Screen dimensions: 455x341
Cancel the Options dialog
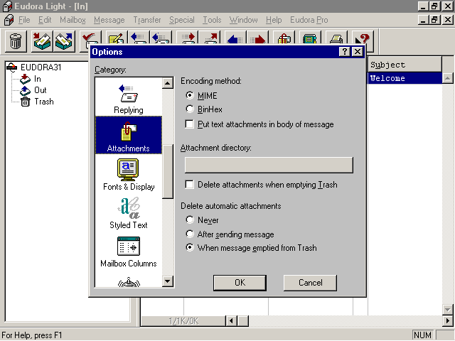point(310,283)
